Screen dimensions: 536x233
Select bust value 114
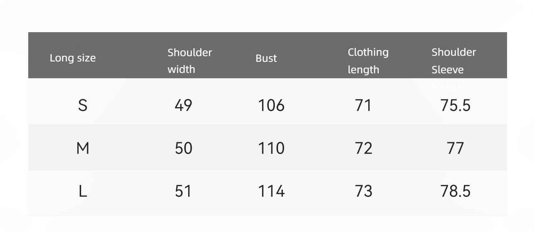point(271,192)
